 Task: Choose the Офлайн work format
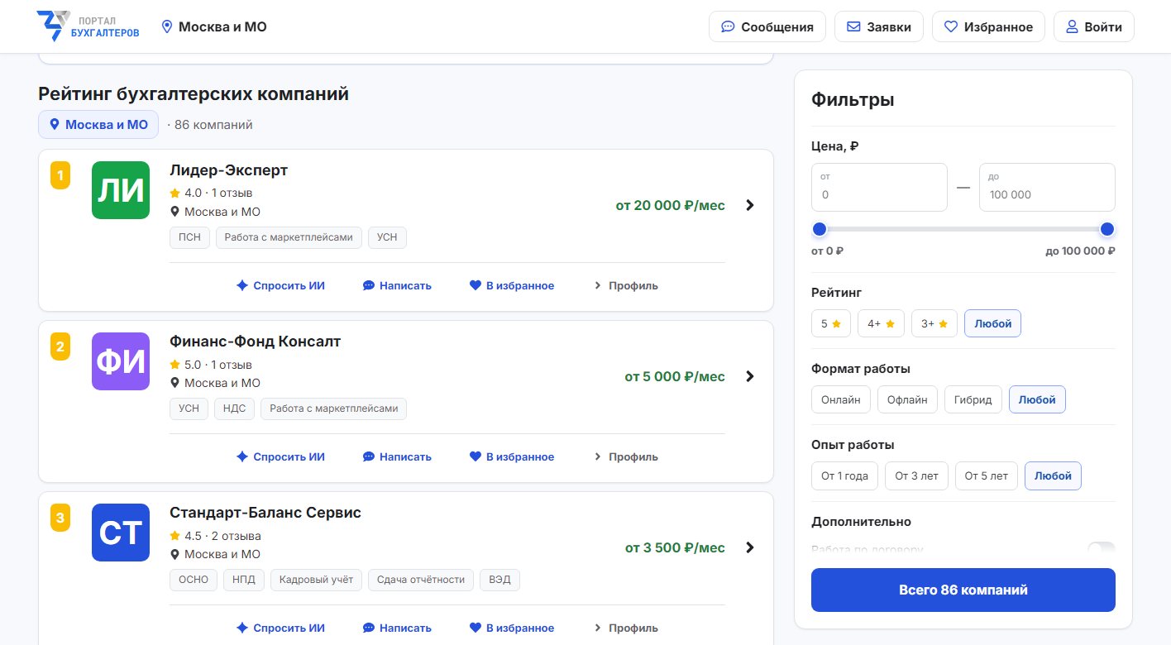907,399
